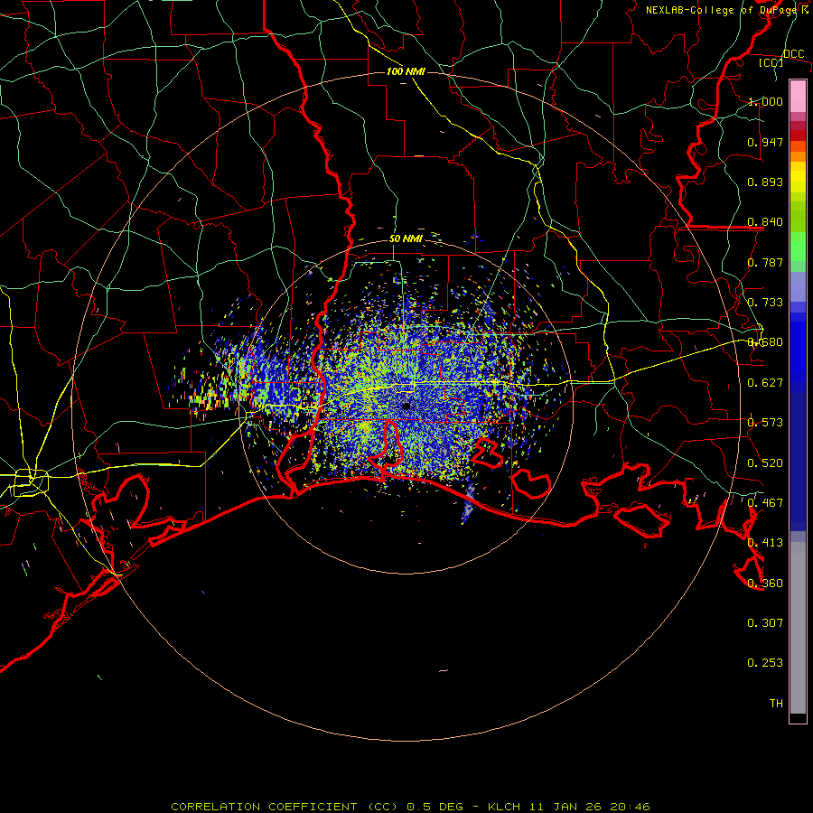Click the 0.413 color scale label
Screen dimensions: 813x813
point(765,543)
